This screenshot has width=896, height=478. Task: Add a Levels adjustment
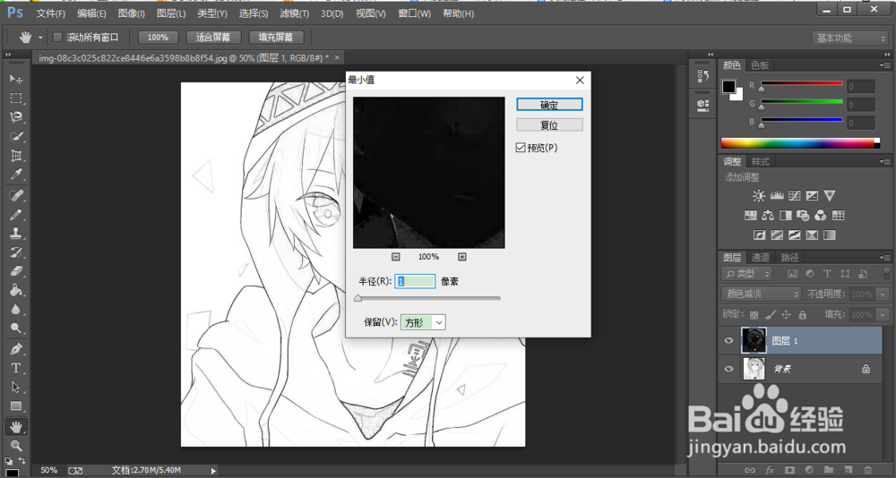pyautogui.click(x=777, y=196)
